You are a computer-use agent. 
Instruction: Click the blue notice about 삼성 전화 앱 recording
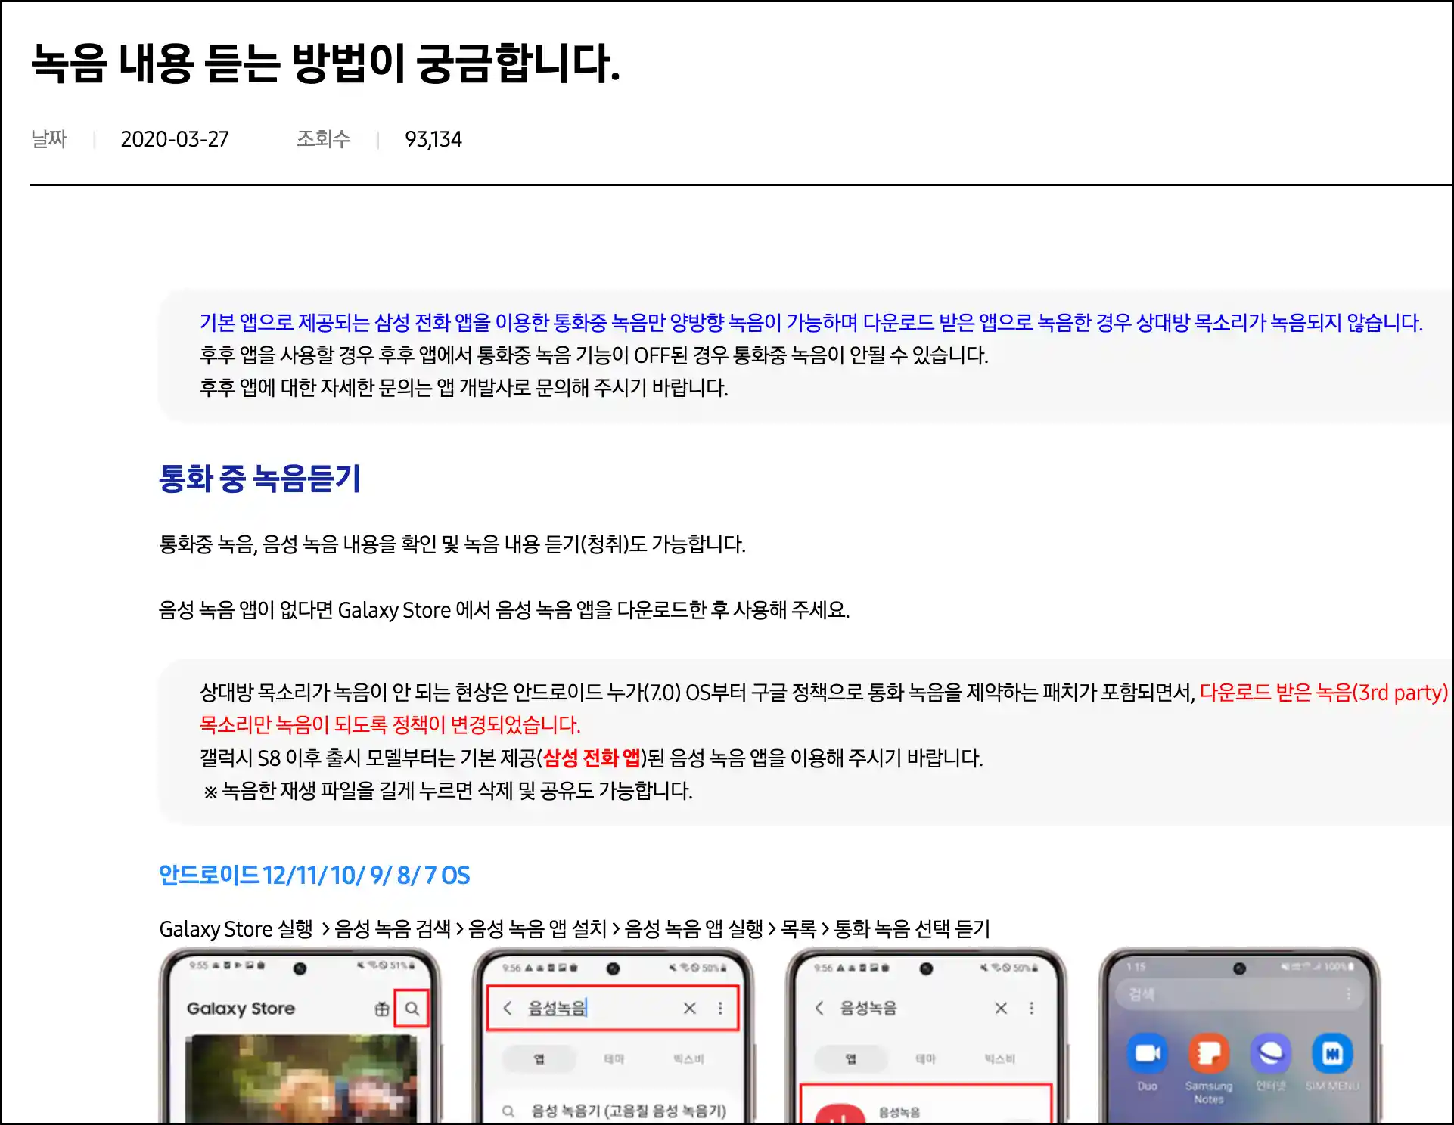point(811,323)
